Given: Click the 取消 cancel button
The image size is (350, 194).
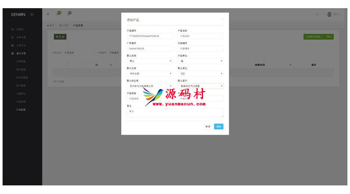Looking at the screenshot, I should 208,126.
